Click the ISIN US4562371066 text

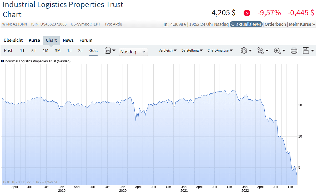click(x=49, y=24)
